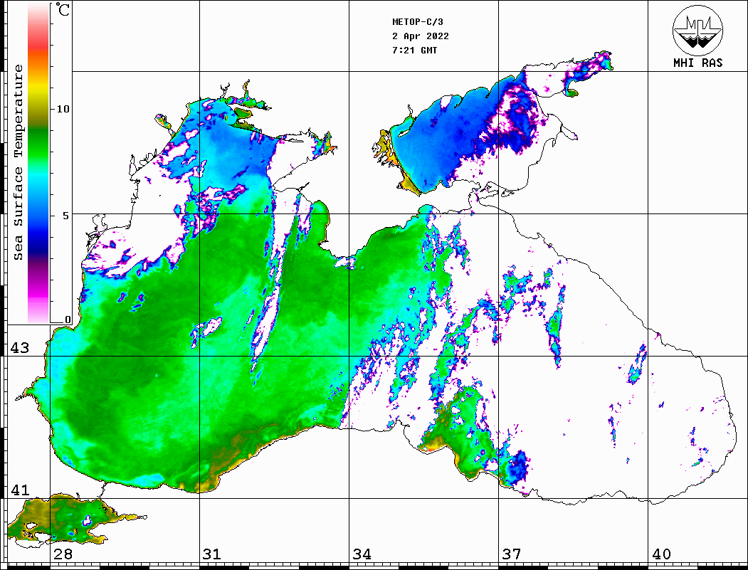The image size is (748, 570).
Task: Click the 7:21 GMT timestamp
Action: [415, 51]
